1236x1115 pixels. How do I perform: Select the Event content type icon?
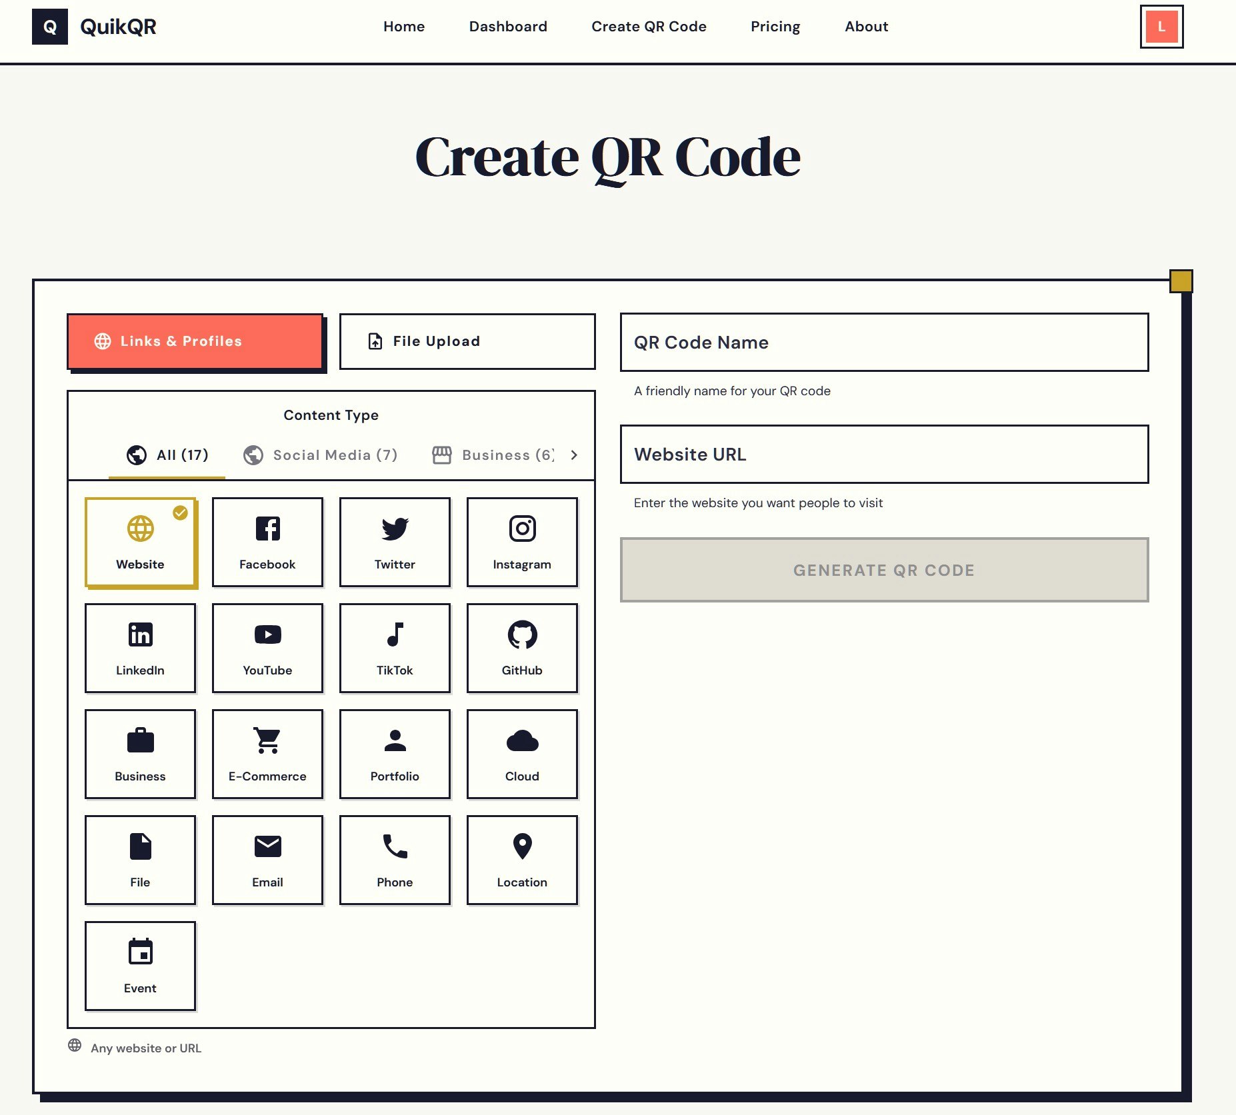click(x=139, y=965)
